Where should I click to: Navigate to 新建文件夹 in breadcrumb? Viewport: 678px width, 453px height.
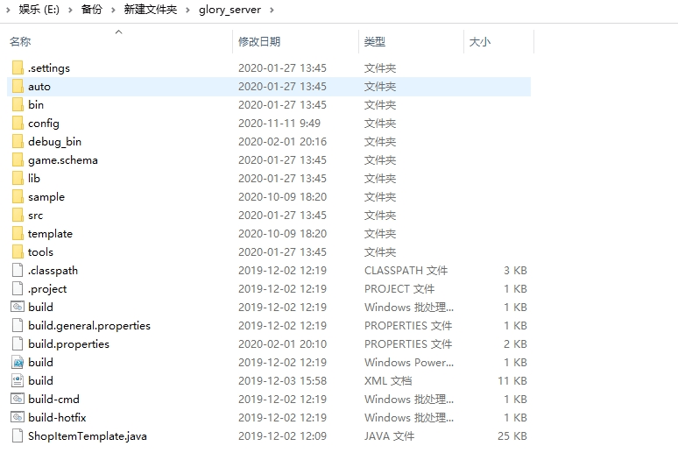tap(151, 10)
